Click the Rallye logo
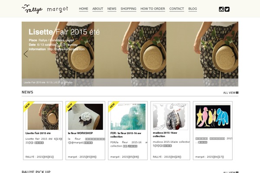Image resolution: width=260 pixels, height=173 pixels. coord(32,9)
